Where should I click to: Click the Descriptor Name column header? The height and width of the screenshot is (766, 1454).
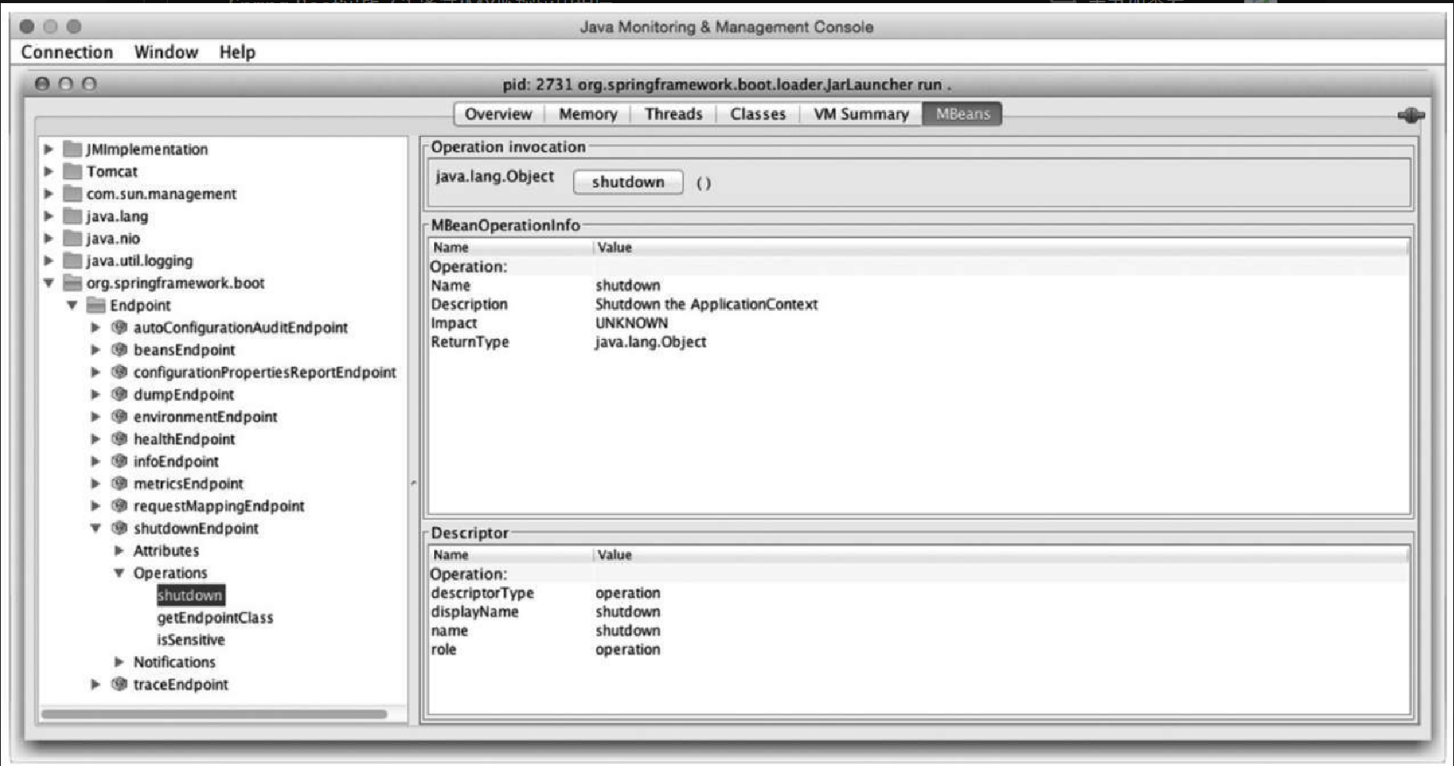[511, 555]
